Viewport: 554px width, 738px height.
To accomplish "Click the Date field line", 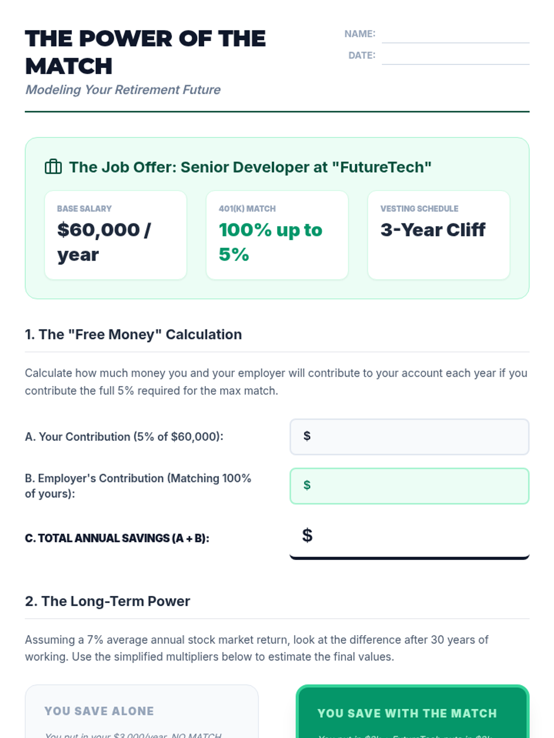I will [x=455, y=56].
